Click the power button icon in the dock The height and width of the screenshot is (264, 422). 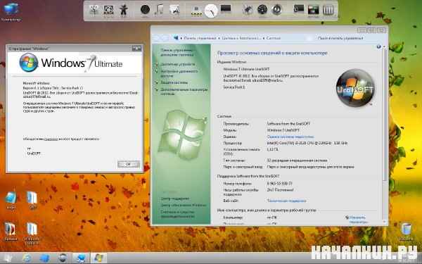[276, 10]
